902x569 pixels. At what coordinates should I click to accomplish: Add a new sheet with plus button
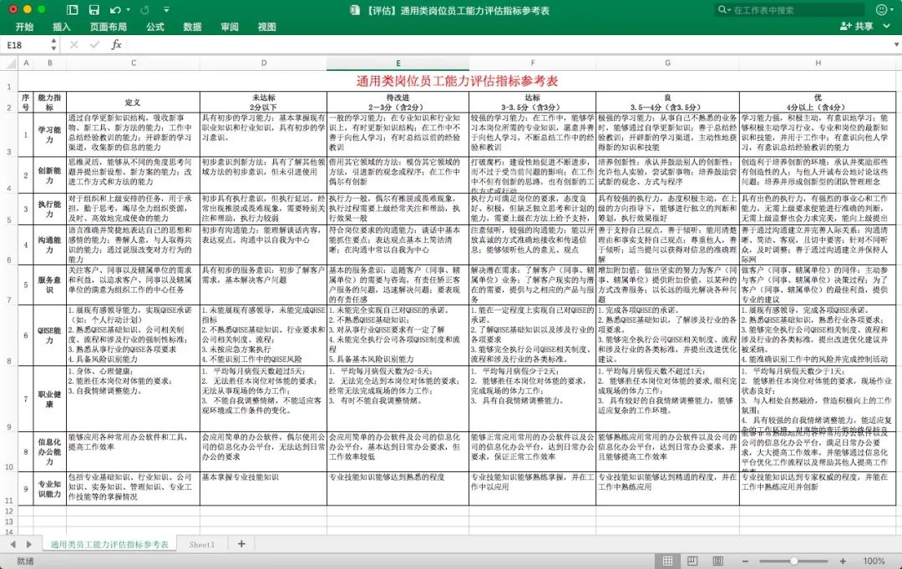tap(241, 544)
